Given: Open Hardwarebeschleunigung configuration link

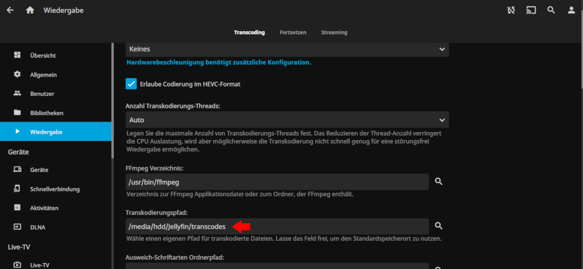Looking at the screenshot, I should pos(219,62).
